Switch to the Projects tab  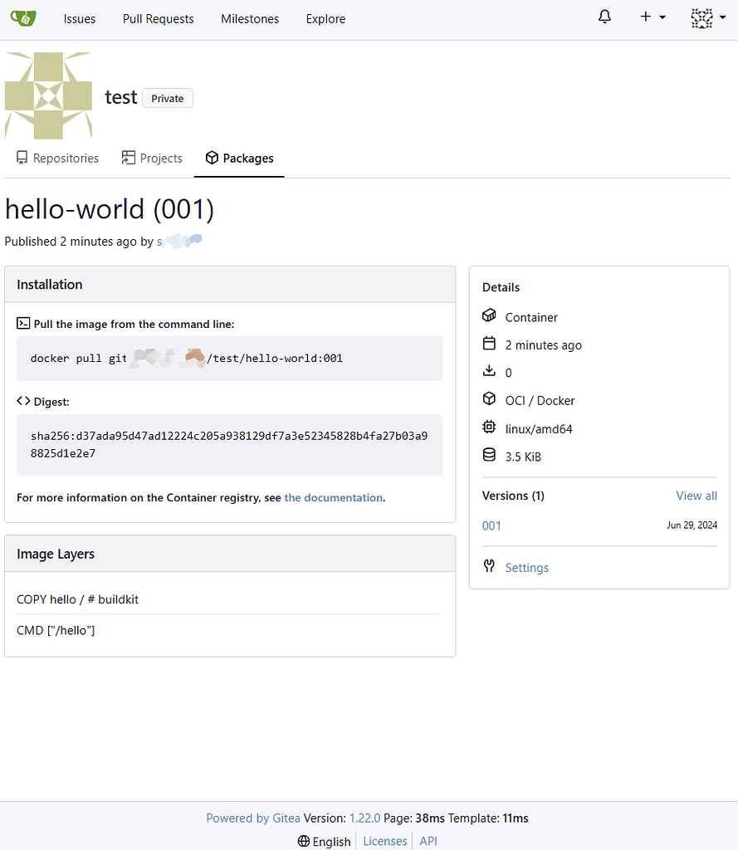(x=152, y=158)
